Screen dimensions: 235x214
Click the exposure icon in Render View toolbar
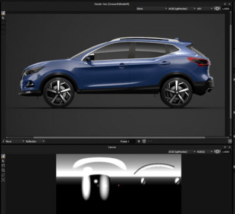click(217, 8)
